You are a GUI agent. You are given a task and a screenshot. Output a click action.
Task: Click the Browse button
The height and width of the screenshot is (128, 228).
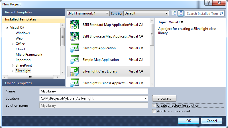164,98
